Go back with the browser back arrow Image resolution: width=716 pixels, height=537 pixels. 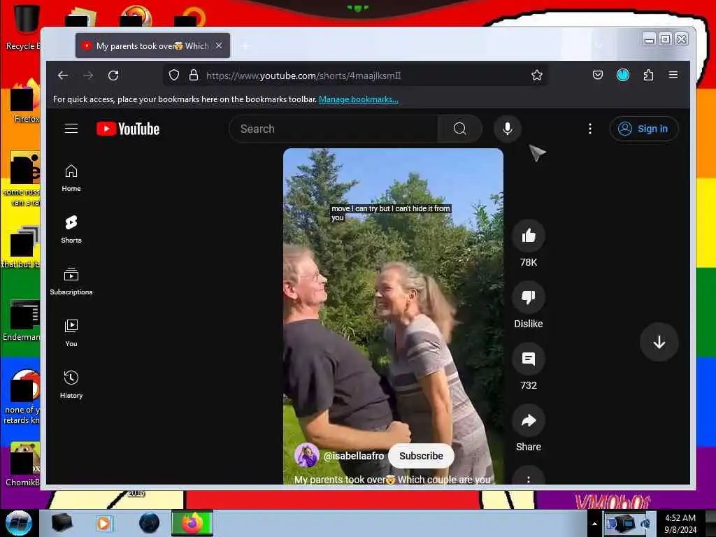(63, 76)
